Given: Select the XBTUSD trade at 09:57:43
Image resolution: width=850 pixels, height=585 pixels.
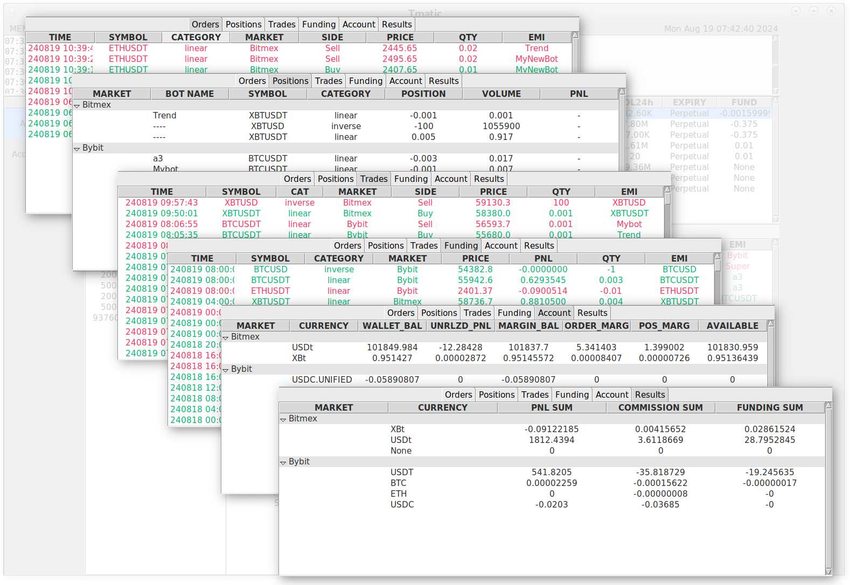Looking at the screenshot, I should [391, 202].
